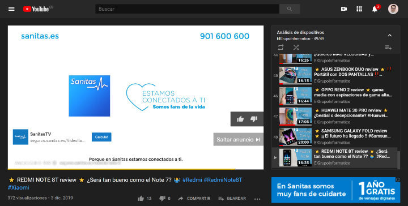Open Galaxy Fold thumbnail 20:00
The height and width of the screenshot is (206, 408).
pos(295,137)
